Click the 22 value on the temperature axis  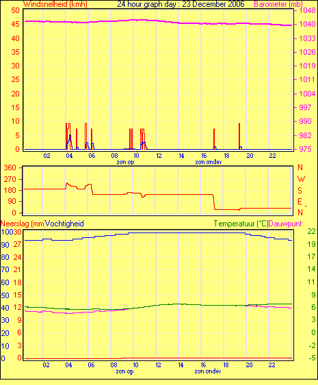(x=311, y=231)
